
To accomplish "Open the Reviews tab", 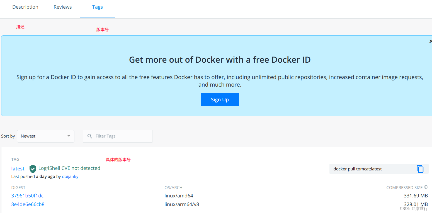I will (x=62, y=7).
